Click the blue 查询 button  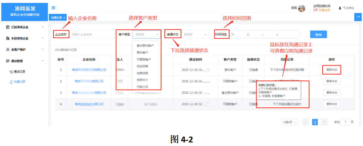point(318,35)
